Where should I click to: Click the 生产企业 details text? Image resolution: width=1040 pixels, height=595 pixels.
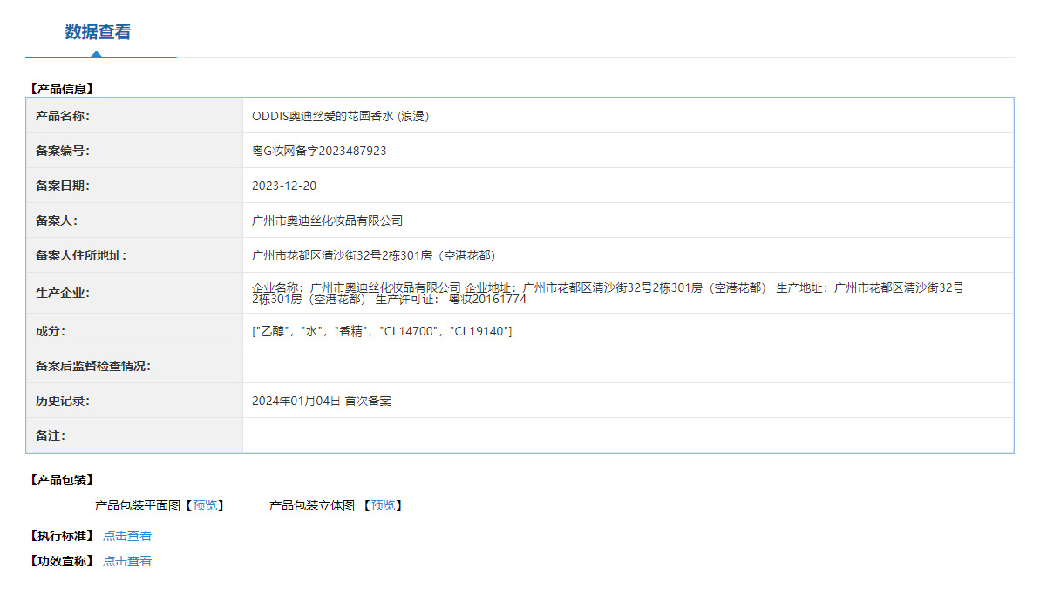click(x=607, y=293)
